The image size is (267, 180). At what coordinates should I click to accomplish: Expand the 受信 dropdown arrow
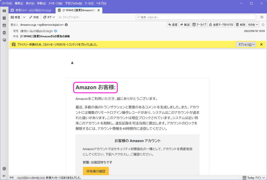pyautogui.click(x=24, y=17)
